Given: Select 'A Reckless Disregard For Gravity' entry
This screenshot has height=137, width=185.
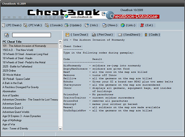Looking at the screenshot, I should coord(30,87).
